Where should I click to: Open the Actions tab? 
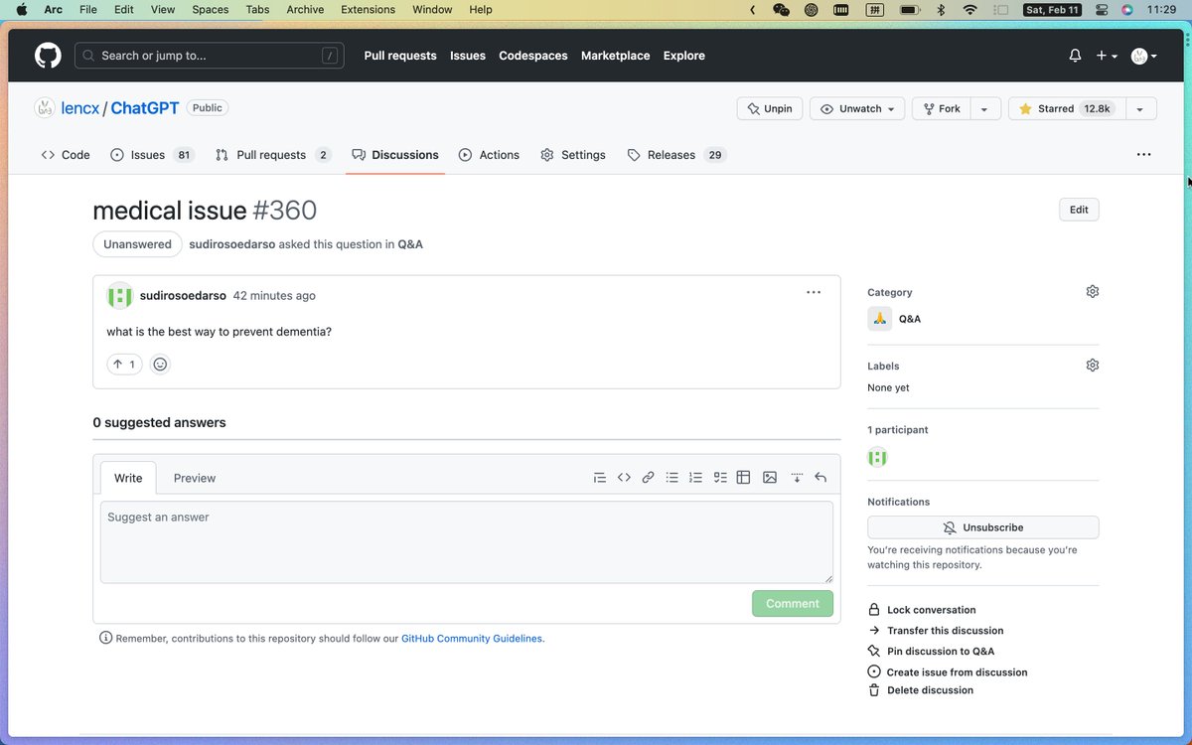tap(489, 155)
